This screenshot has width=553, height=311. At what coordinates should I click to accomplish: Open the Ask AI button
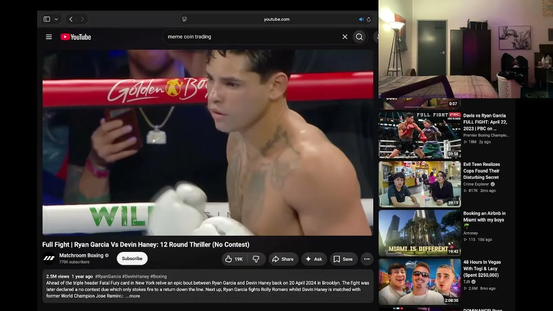click(314, 259)
